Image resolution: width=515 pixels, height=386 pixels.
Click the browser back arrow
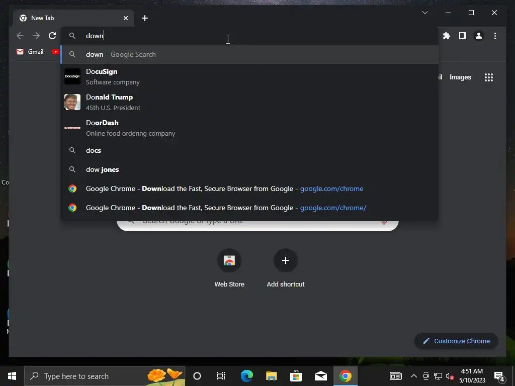point(20,36)
